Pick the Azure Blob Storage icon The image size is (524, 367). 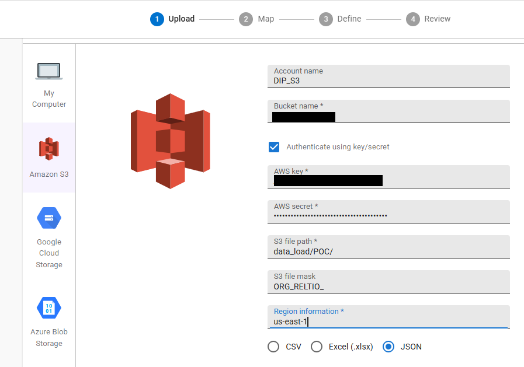tap(49, 307)
